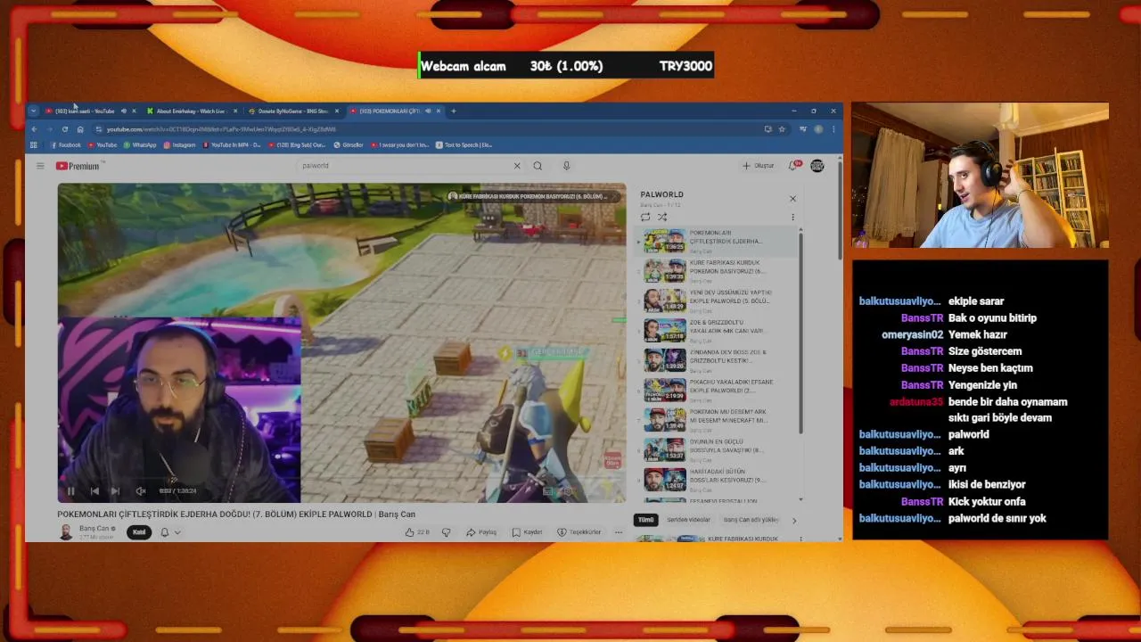Image resolution: width=1141 pixels, height=642 pixels.
Task: Open the Oluştur create button
Action: point(759,166)
